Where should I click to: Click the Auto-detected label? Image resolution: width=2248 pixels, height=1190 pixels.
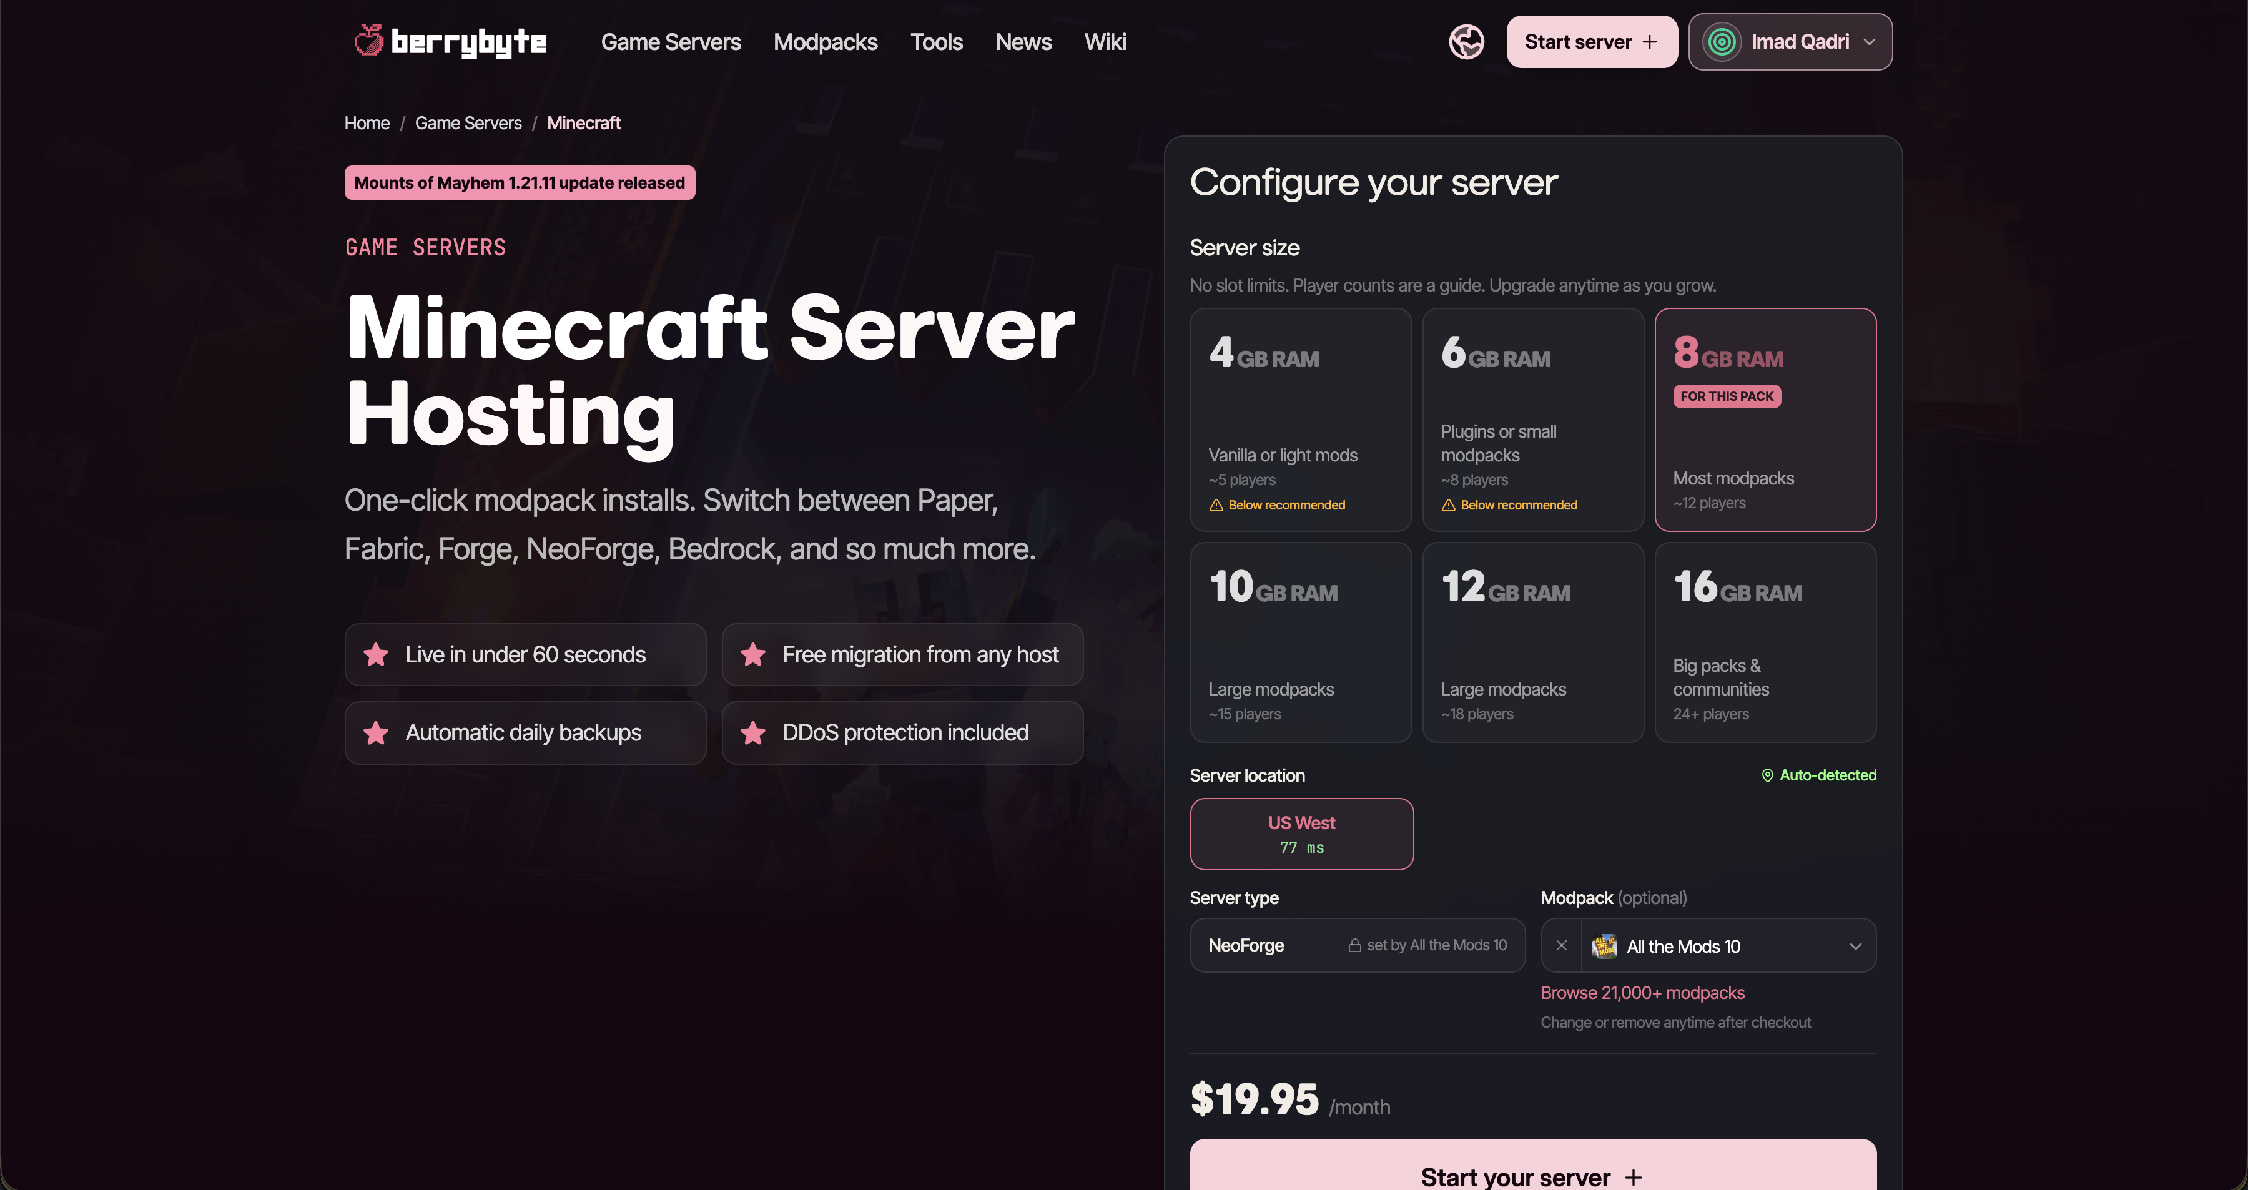click(x=1827, y=775)
